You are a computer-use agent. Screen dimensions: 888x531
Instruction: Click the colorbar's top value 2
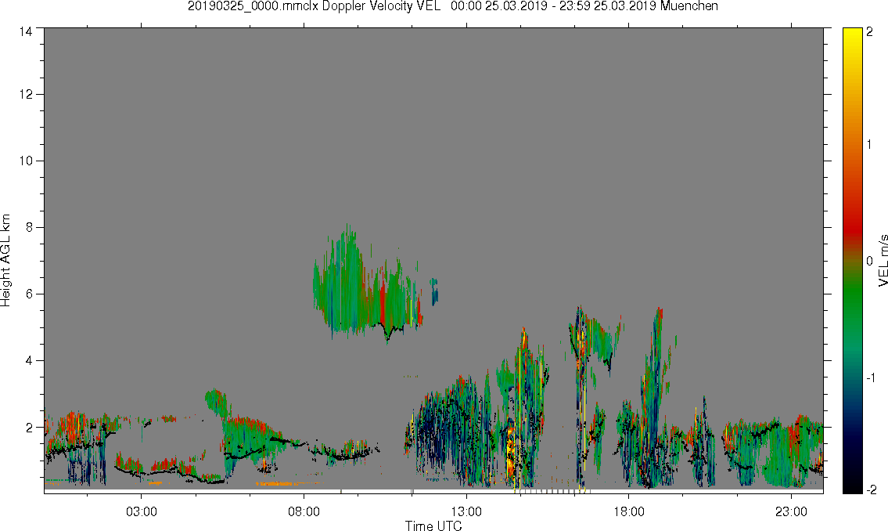tap(869, 32)
